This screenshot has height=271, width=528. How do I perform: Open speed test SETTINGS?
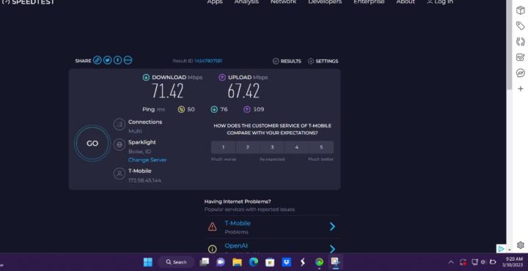point(323,62)
